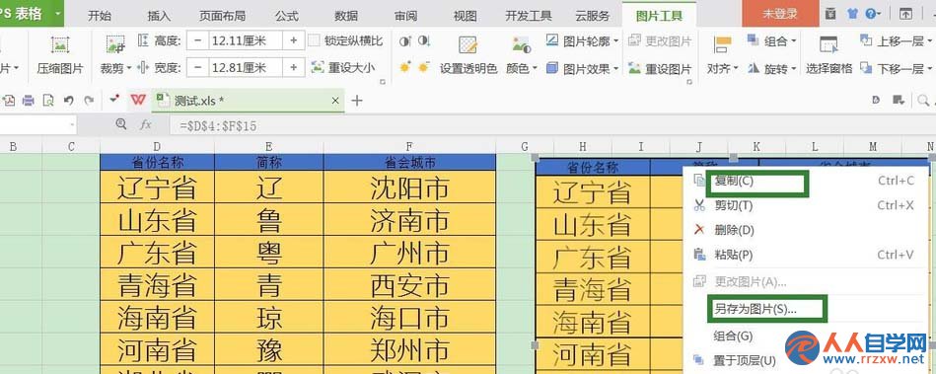The height and width of the screenshot is (374, 936).
Task: Click the size group dialog launcher
Action: pos(383,81)
